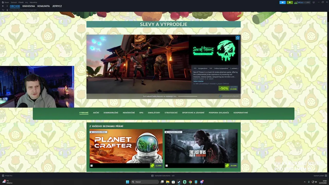Select the SIMULÁTORY category tab

154,113
